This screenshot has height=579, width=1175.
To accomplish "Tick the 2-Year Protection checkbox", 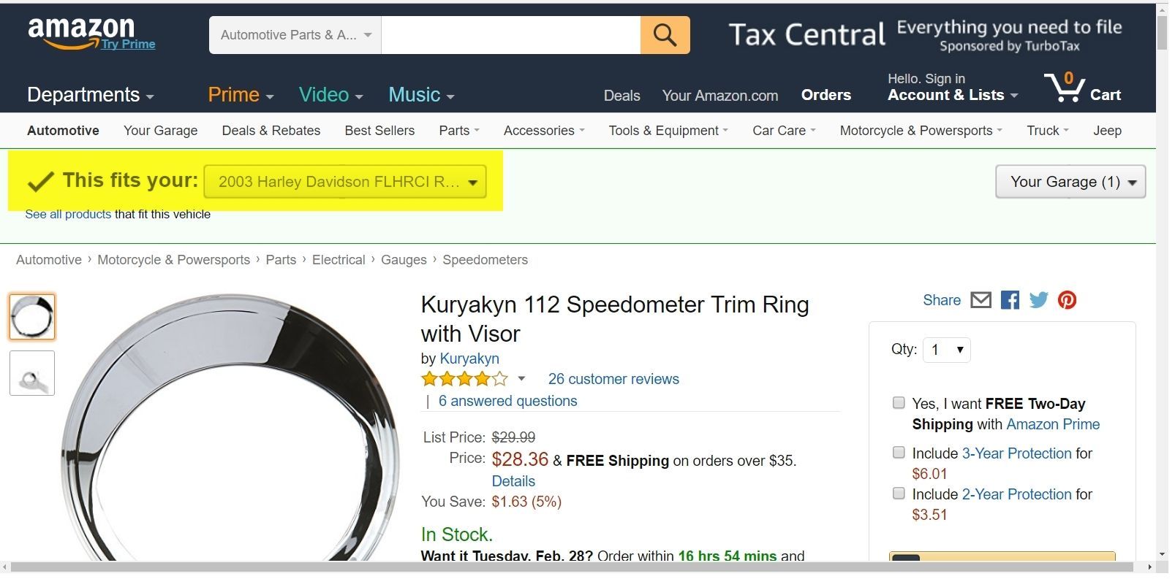I will [x=899, y=494].
